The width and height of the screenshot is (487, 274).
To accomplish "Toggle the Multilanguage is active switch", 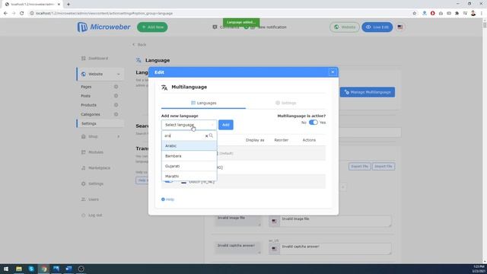I will click(313, 123).
